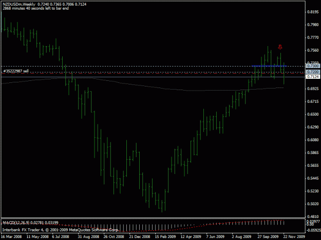Click the 0.7560 price scale value

313,50
